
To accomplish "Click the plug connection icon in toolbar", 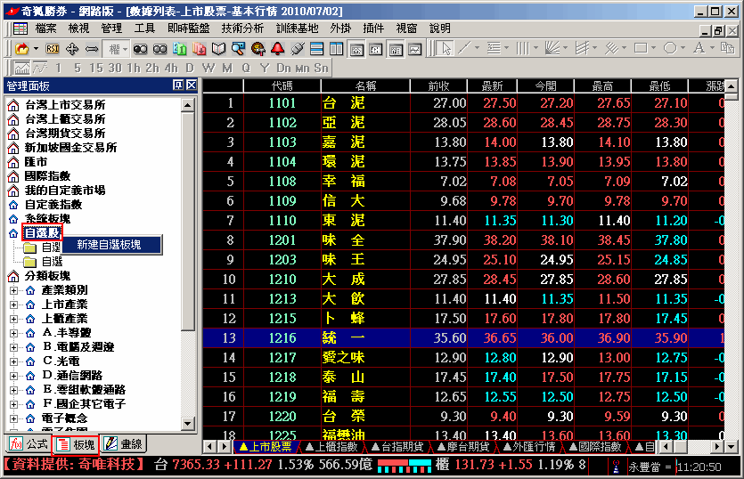I will (298, 48).
